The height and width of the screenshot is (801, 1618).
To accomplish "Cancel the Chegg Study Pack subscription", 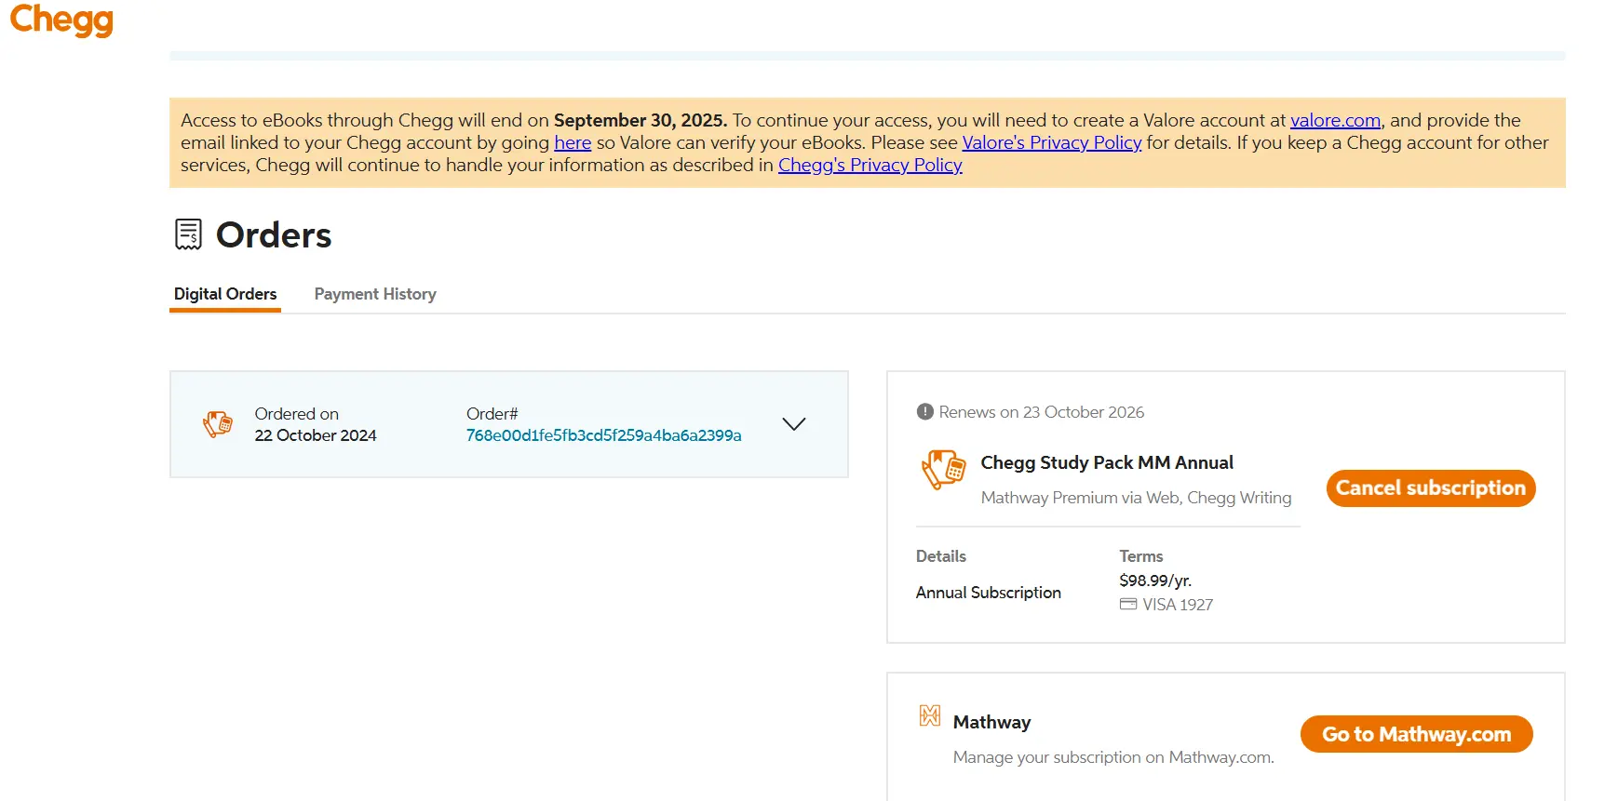I will 1431,488.
